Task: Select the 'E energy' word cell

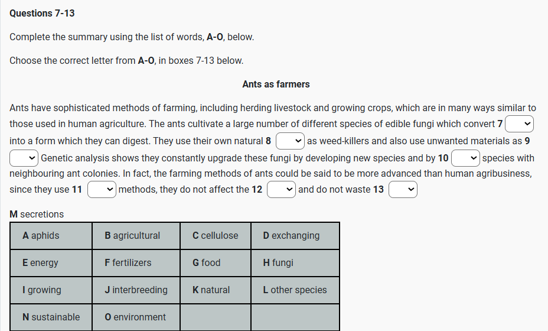Action: coord(51,263)
